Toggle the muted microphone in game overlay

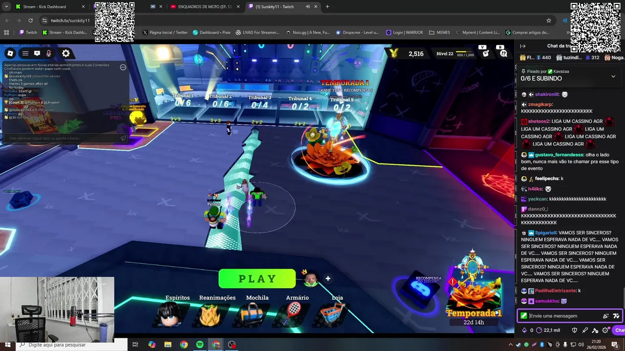48,54
